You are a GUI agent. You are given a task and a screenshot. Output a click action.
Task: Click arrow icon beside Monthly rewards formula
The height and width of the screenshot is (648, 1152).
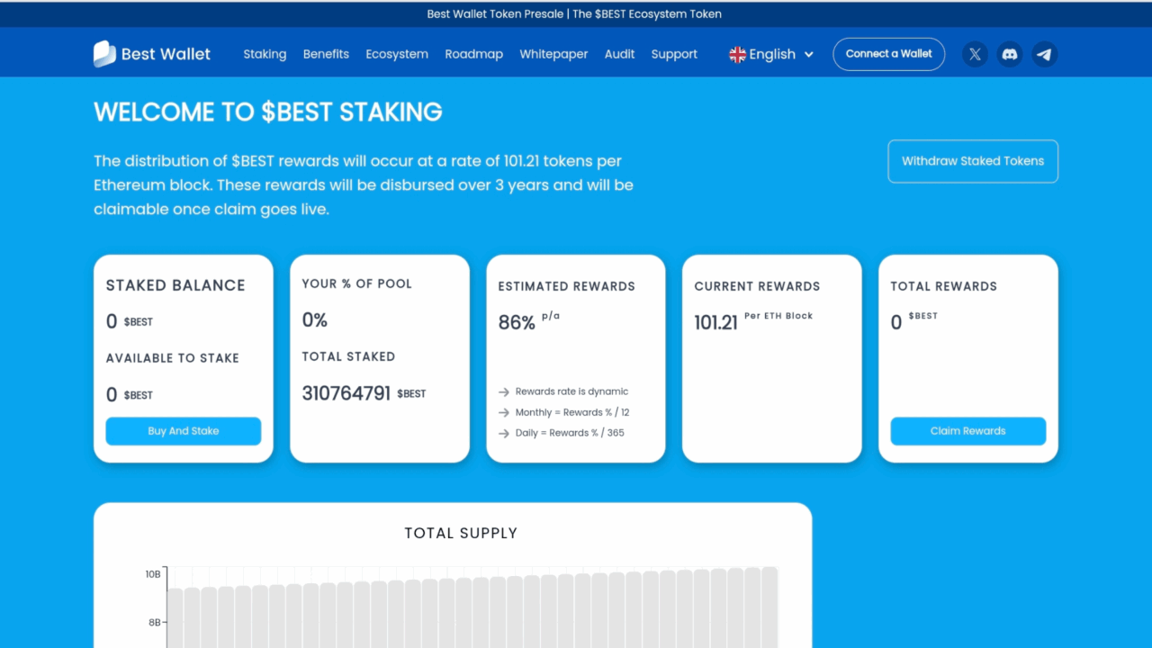point(504,413)
